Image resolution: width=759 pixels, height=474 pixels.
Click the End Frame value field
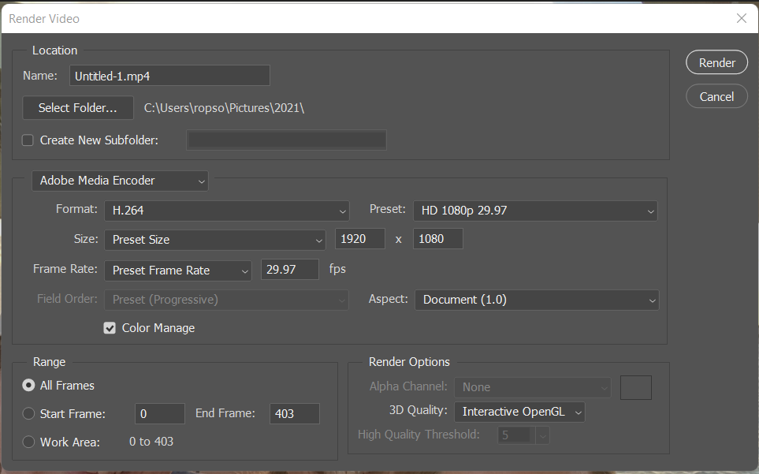point(294,413)
